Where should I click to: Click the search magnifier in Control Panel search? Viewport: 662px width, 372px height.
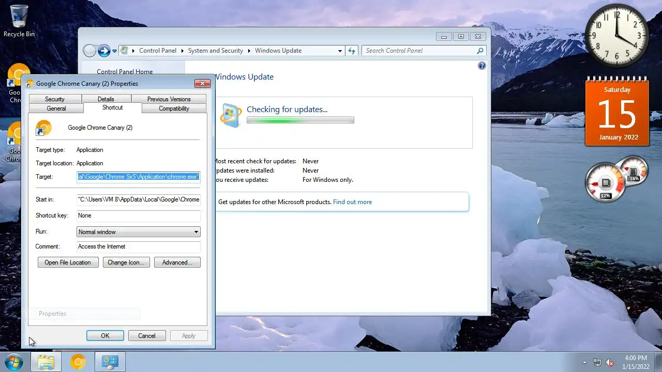[480, 51]
